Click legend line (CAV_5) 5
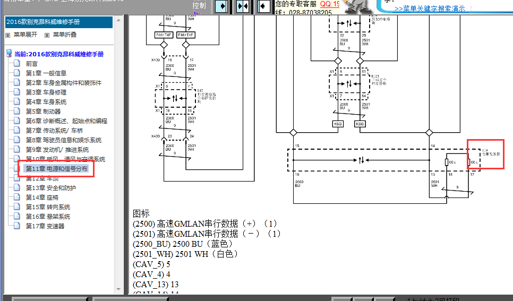Screen dimensions: 513x301 [151, 264]
